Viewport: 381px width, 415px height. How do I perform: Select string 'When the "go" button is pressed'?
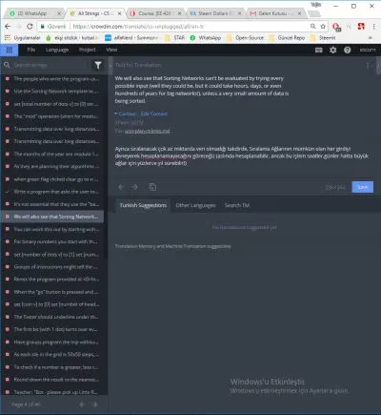click(53, 292)
